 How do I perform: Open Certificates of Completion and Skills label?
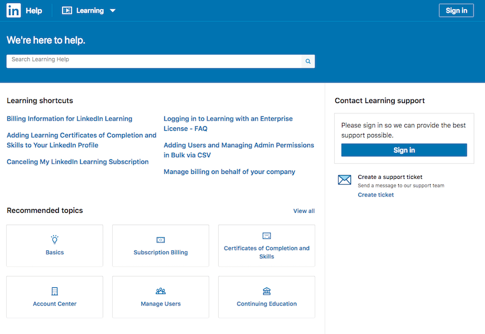coord(267,252)
